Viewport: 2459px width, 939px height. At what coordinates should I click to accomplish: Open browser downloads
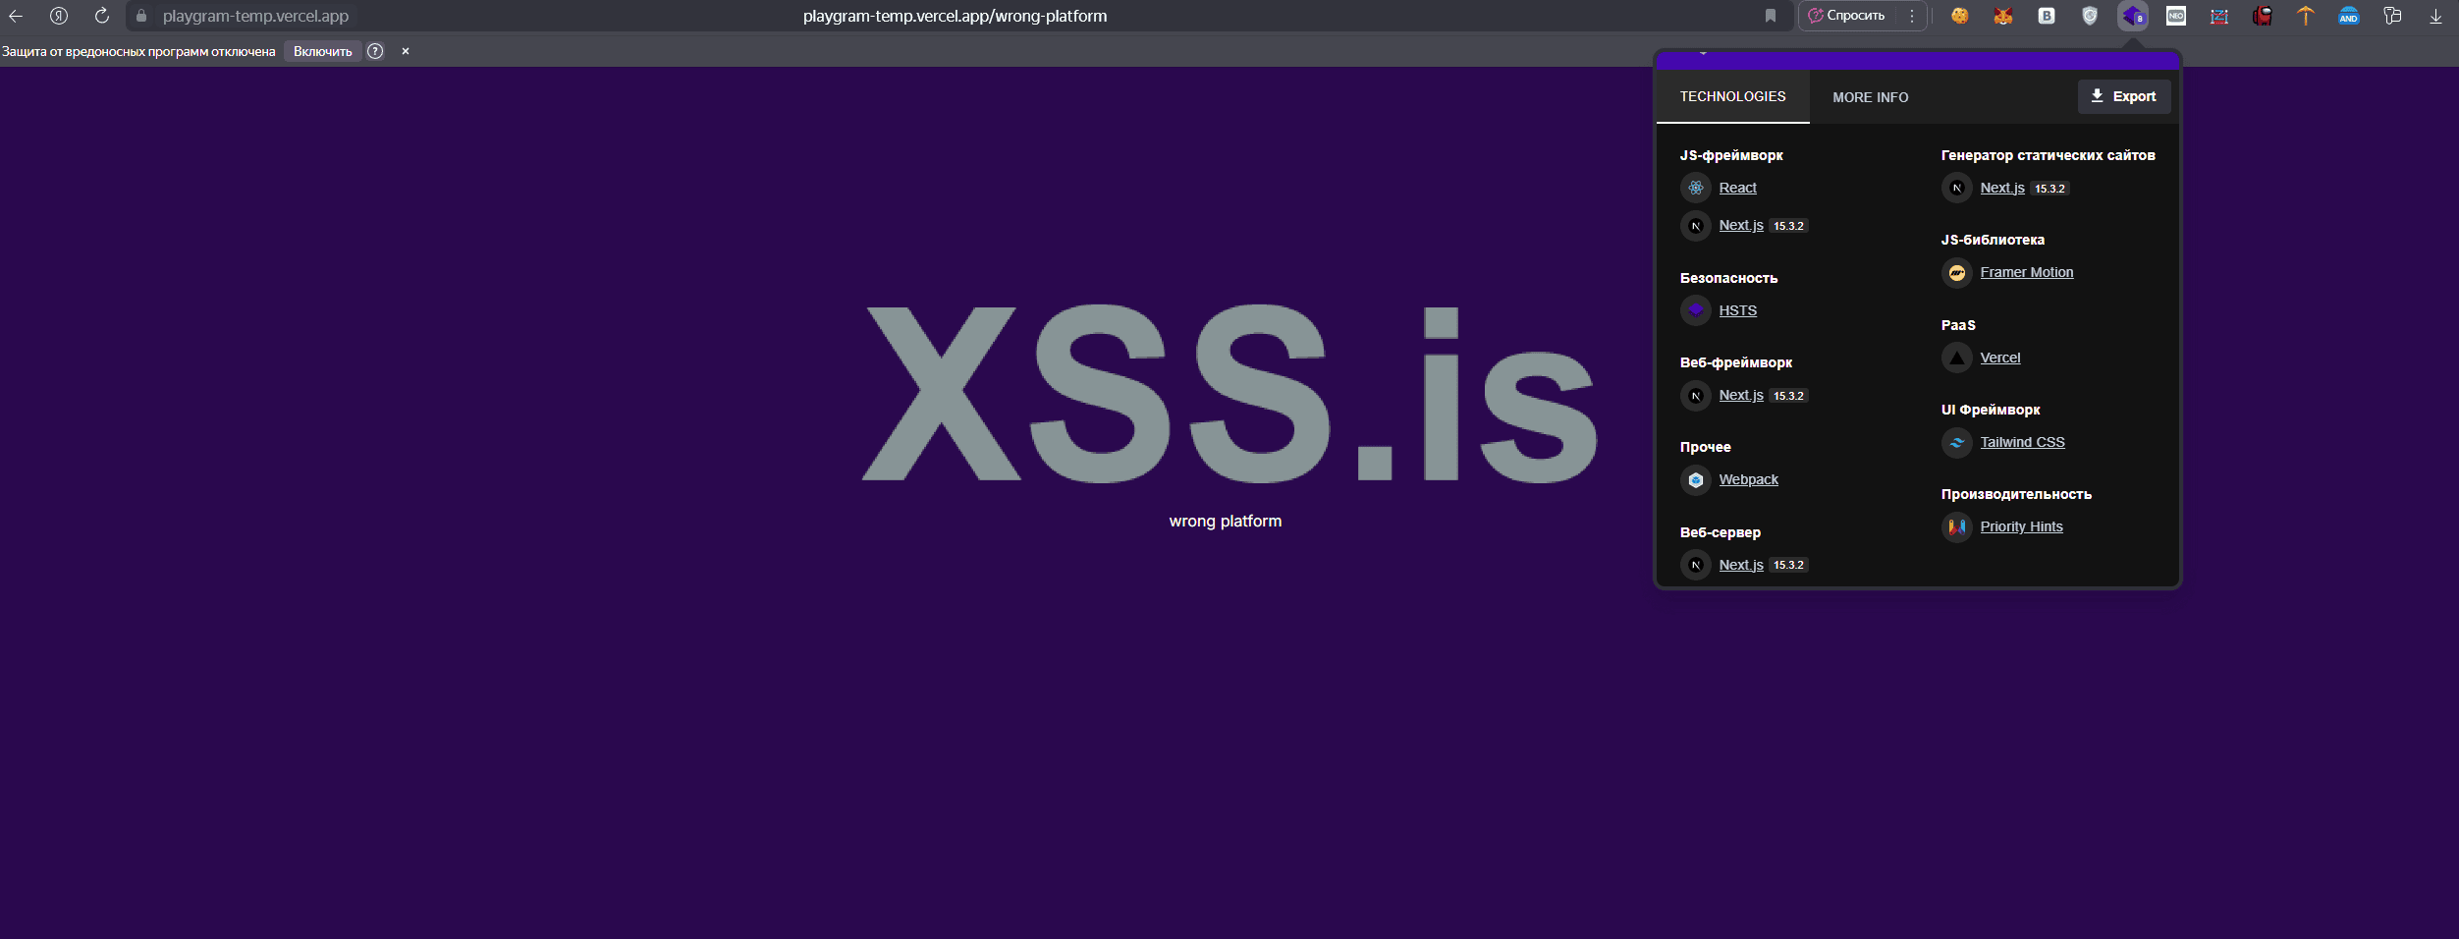coord(2435,16)
